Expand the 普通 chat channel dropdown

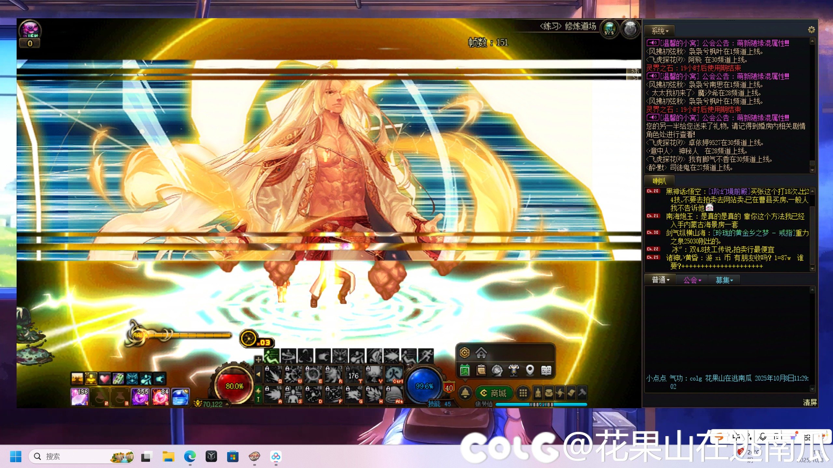coord(661,280)
